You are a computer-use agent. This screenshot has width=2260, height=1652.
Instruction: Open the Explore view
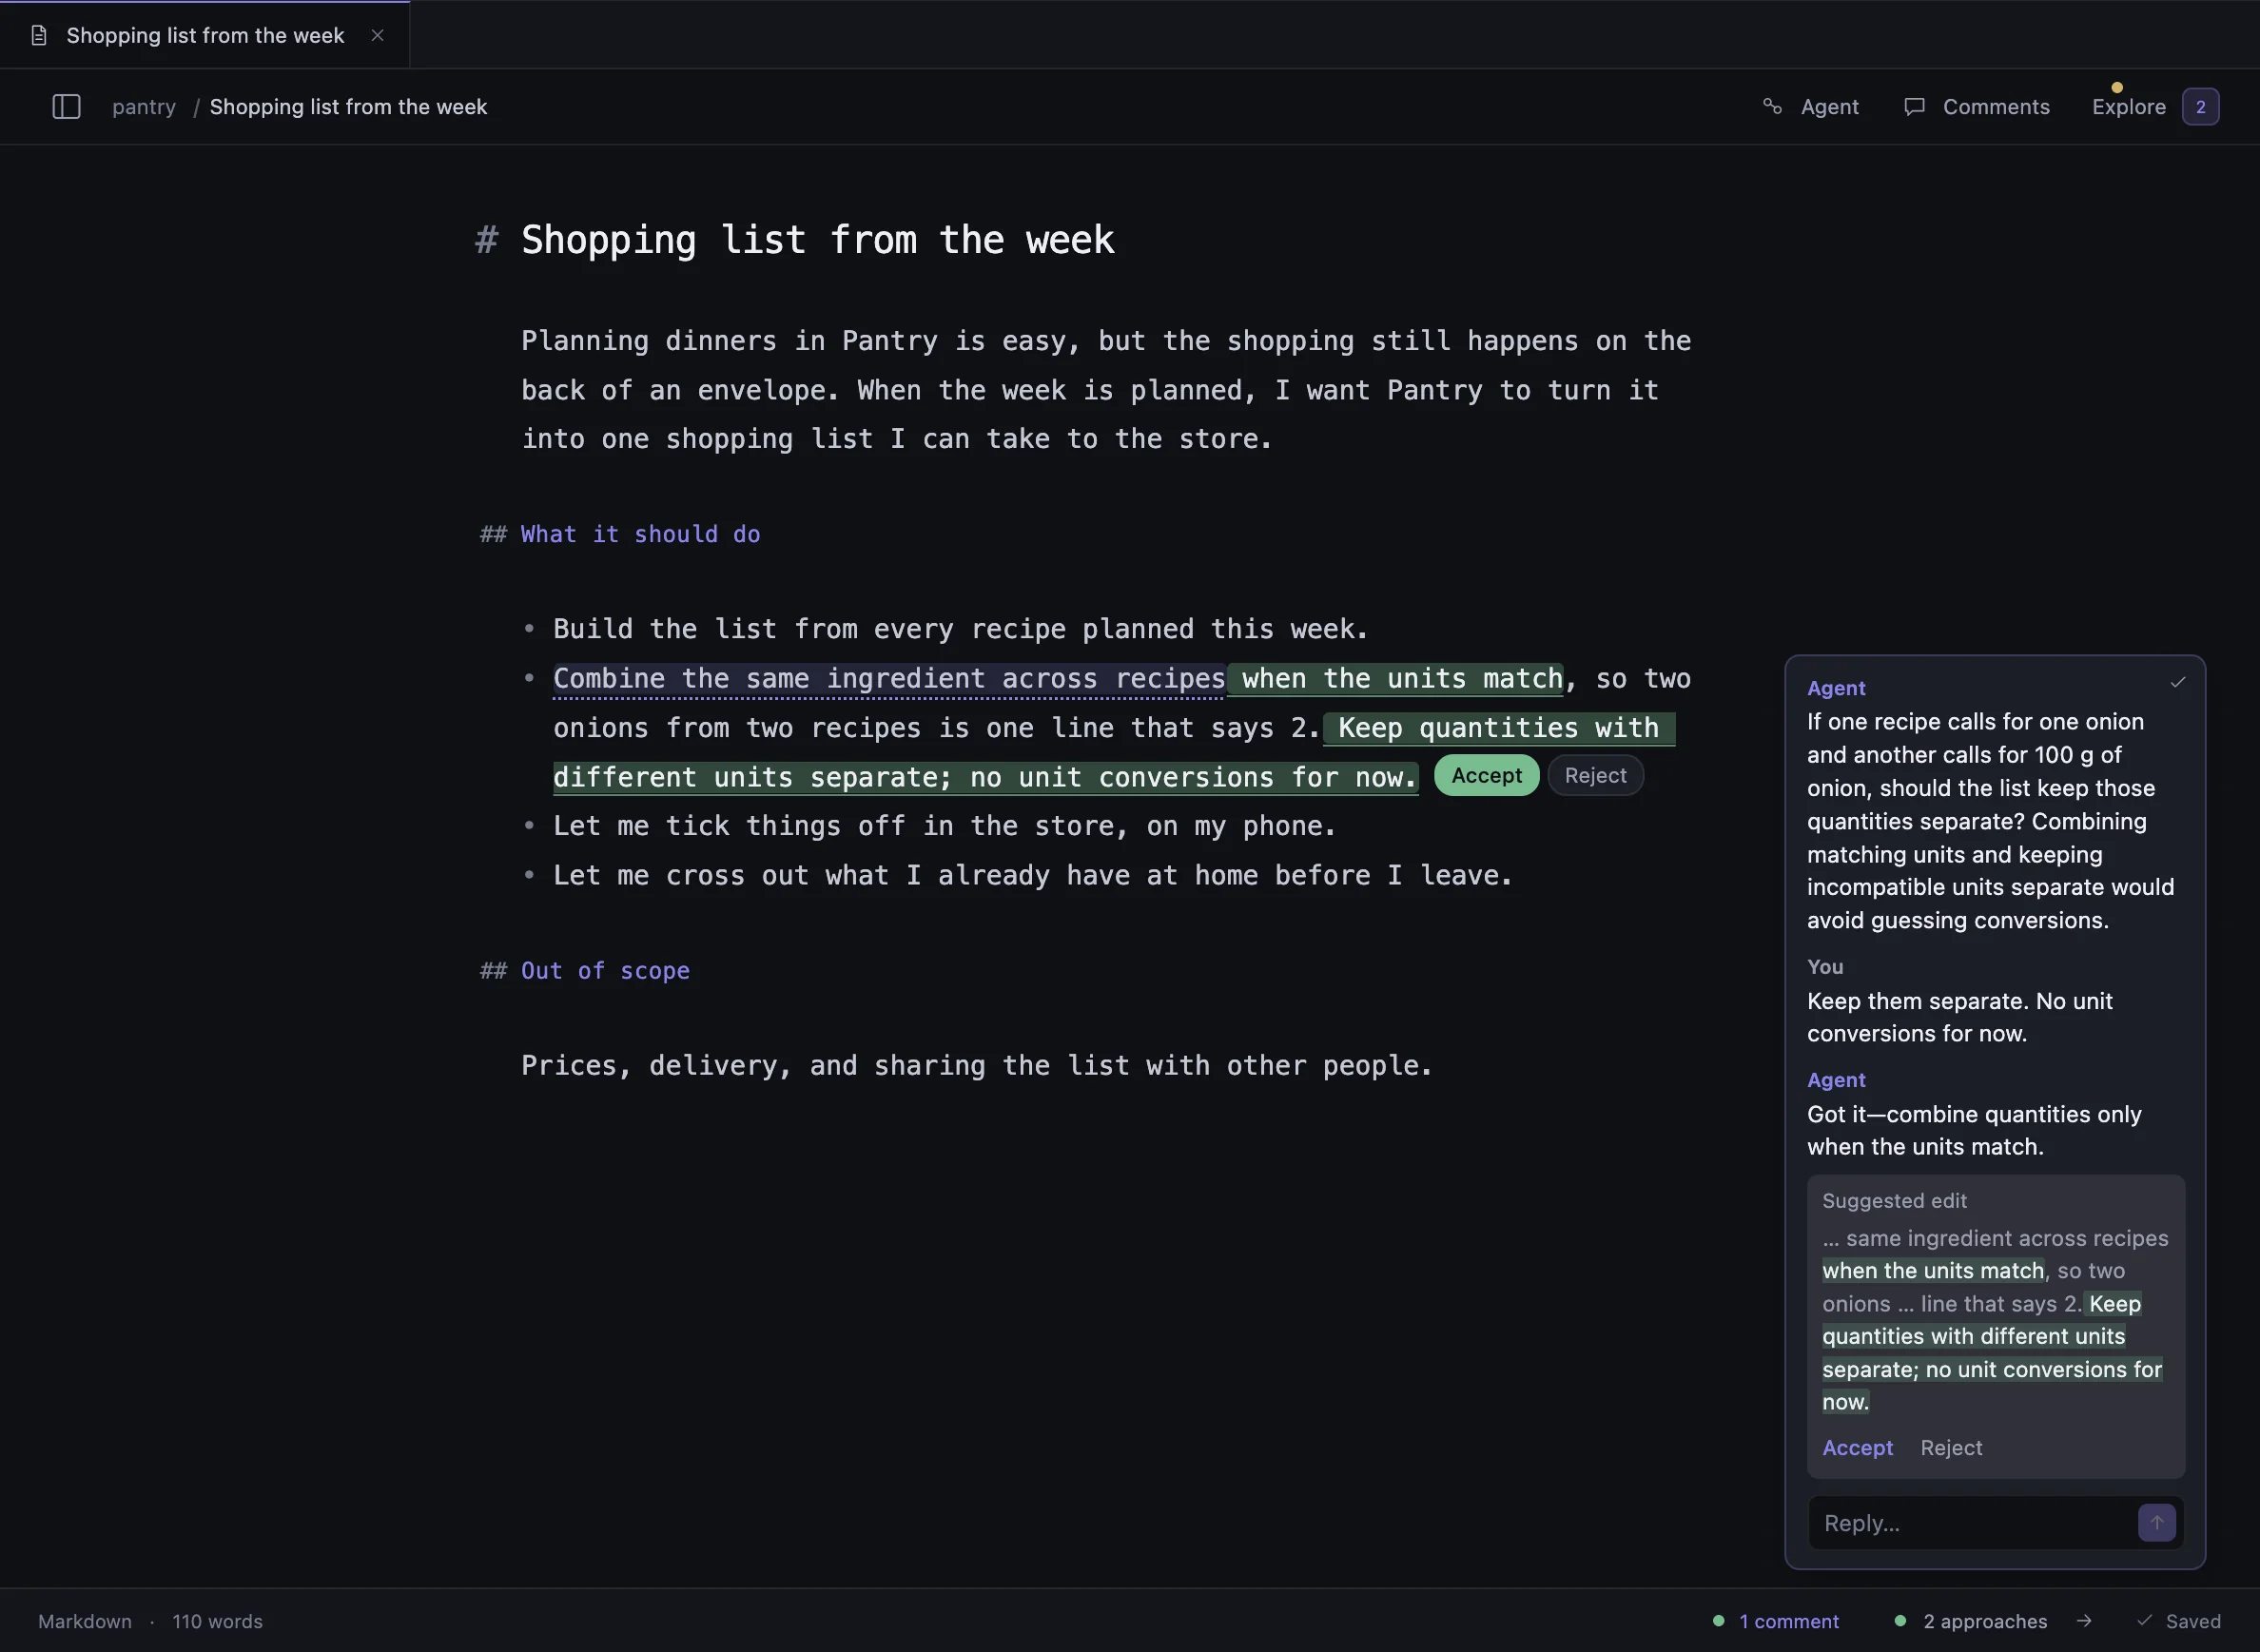[2128, 107]
